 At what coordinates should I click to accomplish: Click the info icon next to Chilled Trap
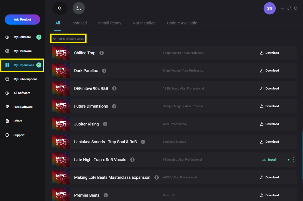pyautogui.click(x=102, y=53)
